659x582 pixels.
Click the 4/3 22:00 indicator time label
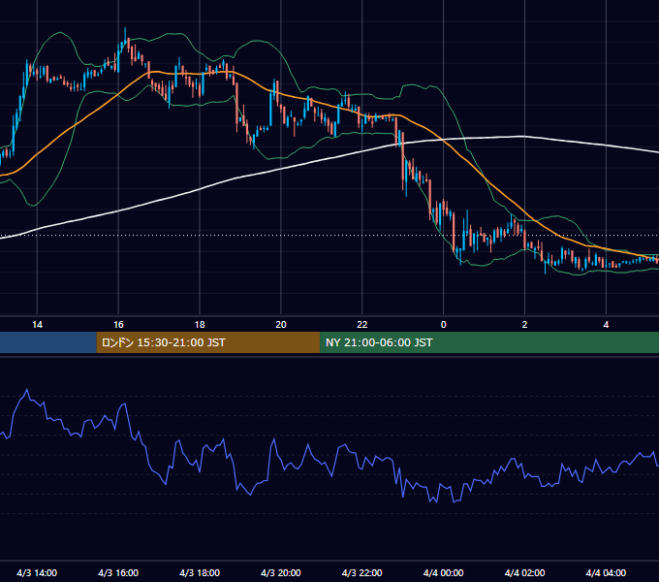[361, 572]
